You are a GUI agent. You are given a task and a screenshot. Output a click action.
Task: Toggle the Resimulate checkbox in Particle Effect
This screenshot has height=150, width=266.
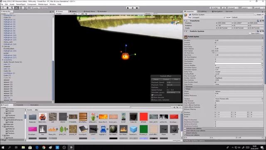coord(153,95)
